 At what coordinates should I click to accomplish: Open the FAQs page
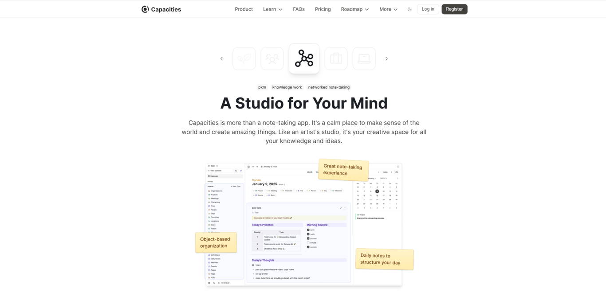pos(299,9)
